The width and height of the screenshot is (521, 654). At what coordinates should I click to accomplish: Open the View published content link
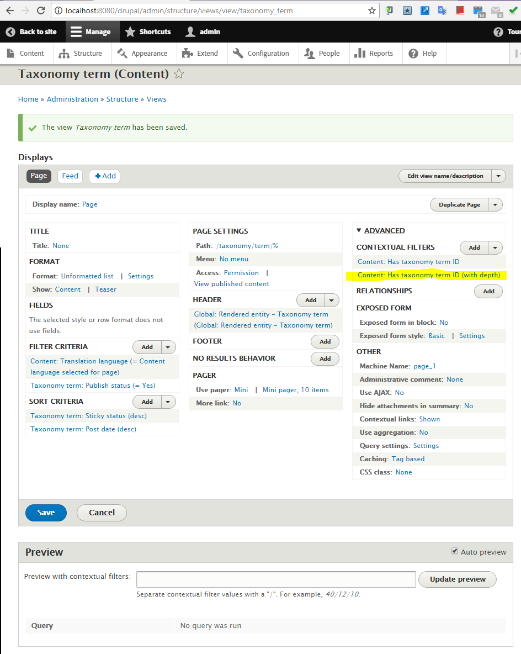click(x=231, y=283)
